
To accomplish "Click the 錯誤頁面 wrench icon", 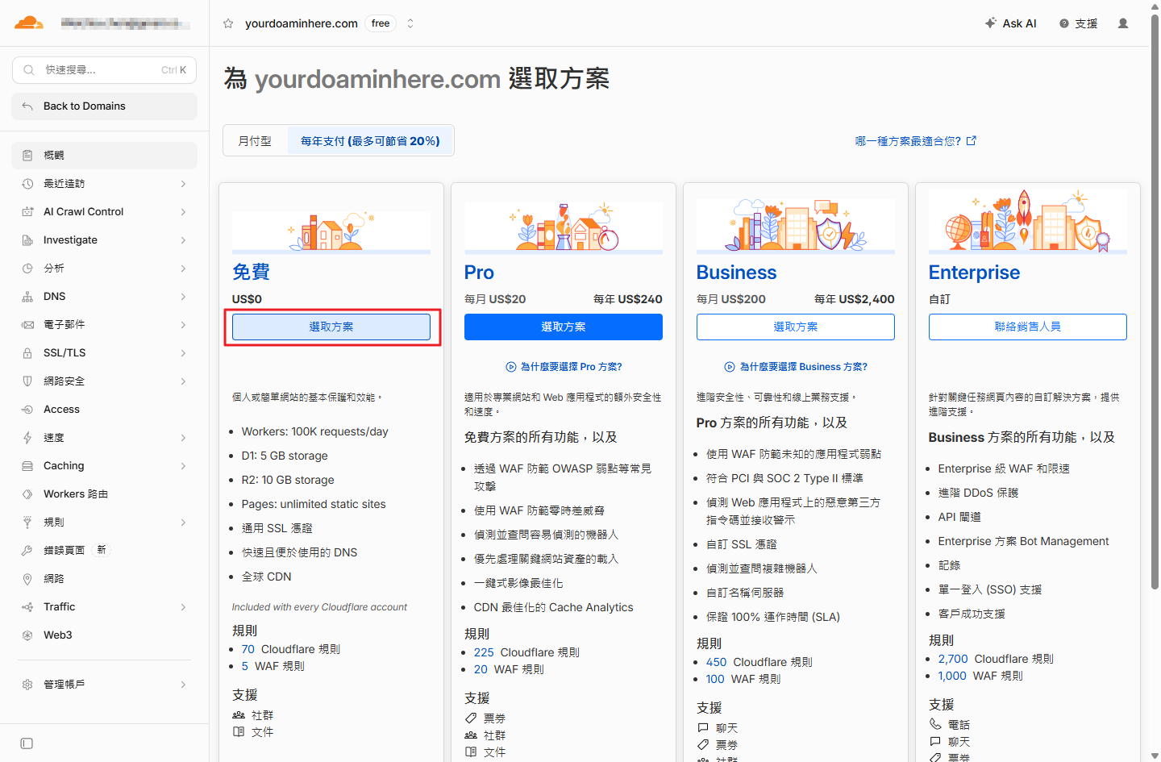I will (x=27, y=551).
